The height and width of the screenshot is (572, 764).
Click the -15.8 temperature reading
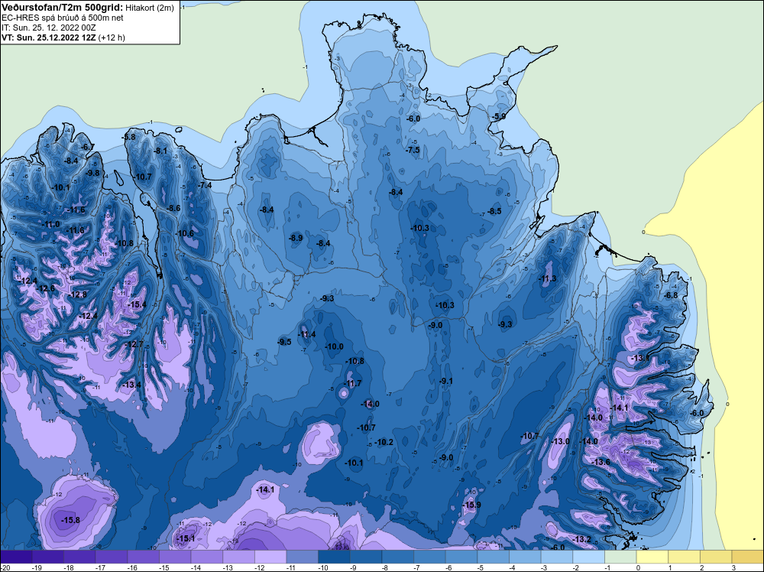click(x=70, y=520)
